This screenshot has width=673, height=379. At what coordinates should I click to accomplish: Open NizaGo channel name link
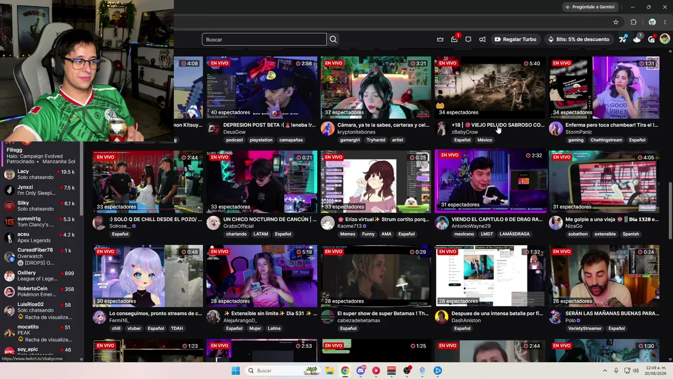574,226
